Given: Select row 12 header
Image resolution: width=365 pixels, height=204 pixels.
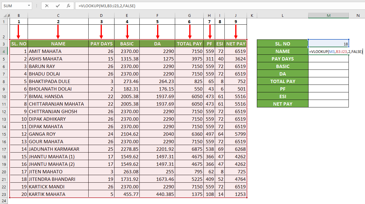Looking at the screenshot, I should click(x=4, y=111).
